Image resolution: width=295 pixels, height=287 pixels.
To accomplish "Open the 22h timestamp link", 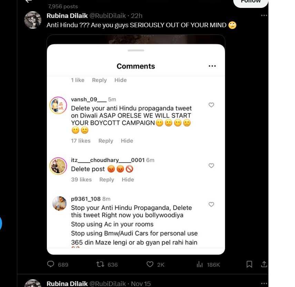I will tap(137, 16).
